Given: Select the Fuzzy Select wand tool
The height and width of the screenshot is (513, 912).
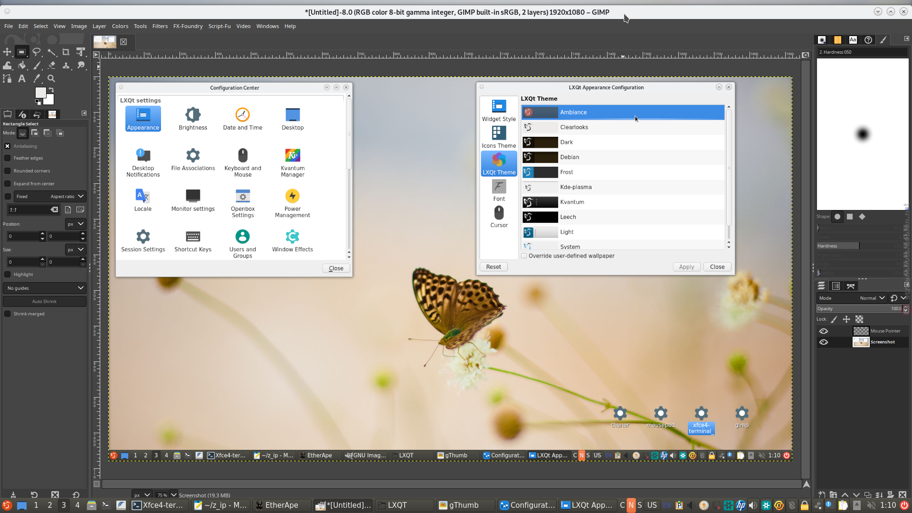Looking at the screenshot, I should coord(51,52).
